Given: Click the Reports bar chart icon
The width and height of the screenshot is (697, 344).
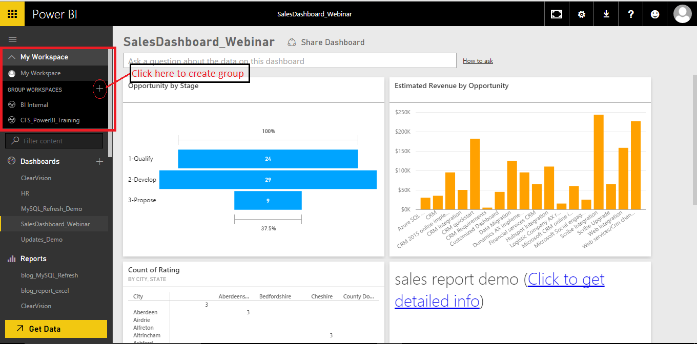Looking at the screenshot, I should 12,259.
